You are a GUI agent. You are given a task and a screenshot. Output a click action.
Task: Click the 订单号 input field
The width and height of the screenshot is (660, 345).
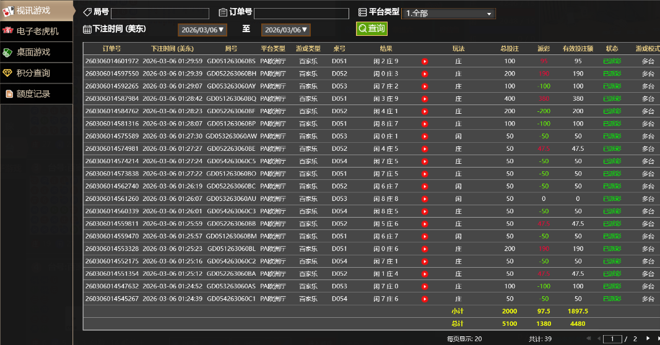[x=301, y=14]
